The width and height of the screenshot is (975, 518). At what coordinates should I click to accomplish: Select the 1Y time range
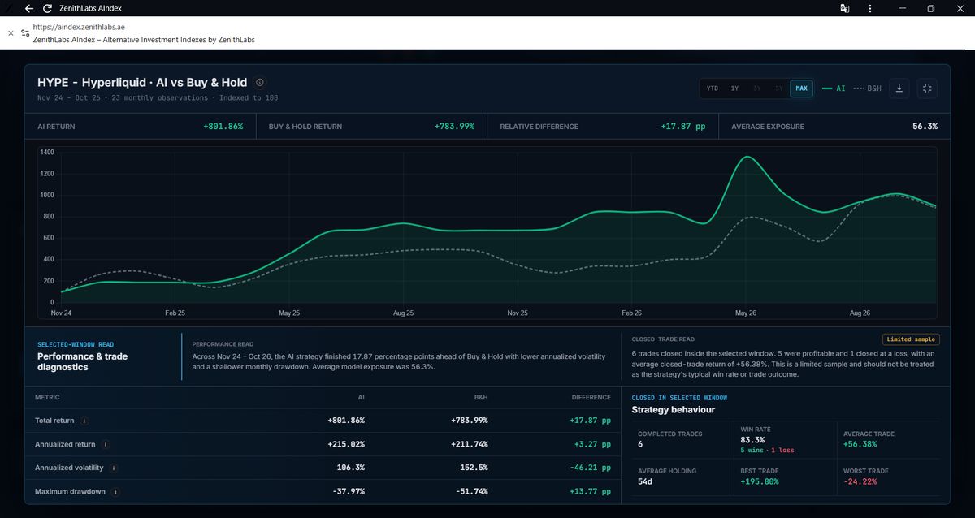click(734, 88)
